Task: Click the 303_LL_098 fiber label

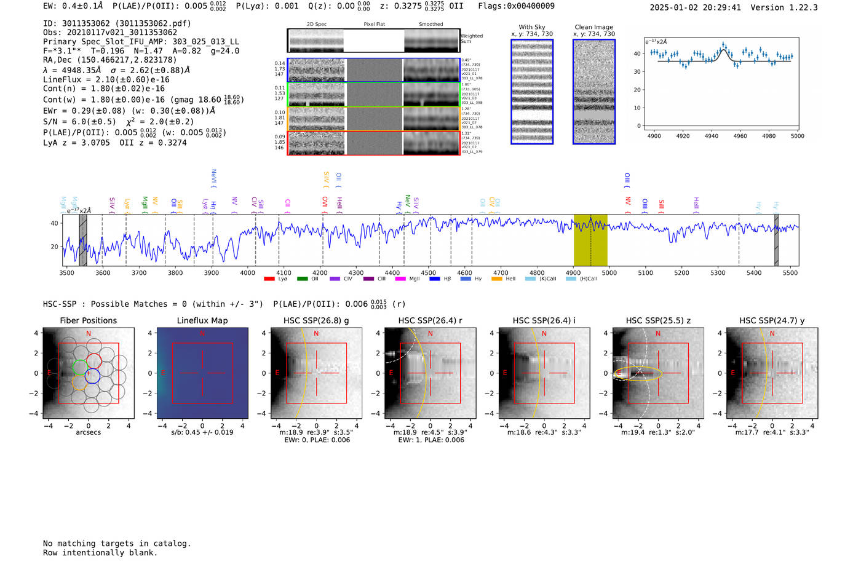Action: click(x=472, y=103)
